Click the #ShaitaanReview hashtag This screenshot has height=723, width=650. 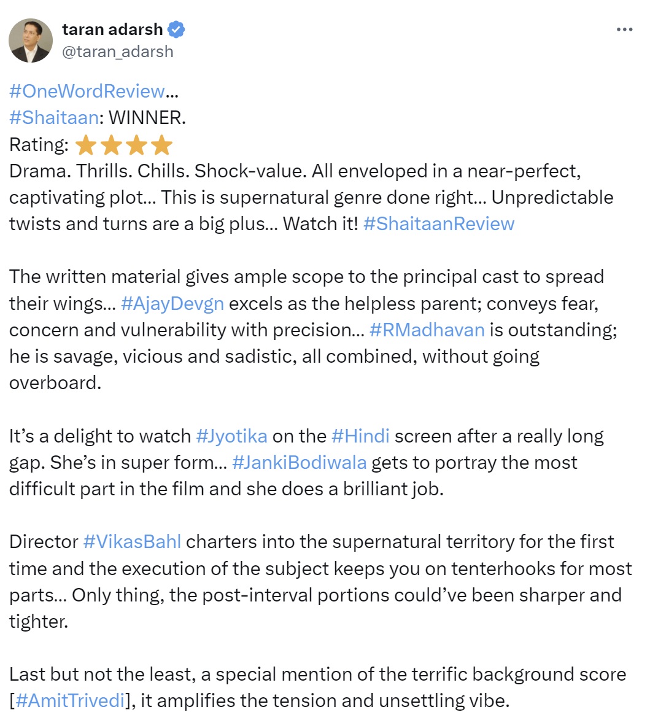click(x=439, y=224)
